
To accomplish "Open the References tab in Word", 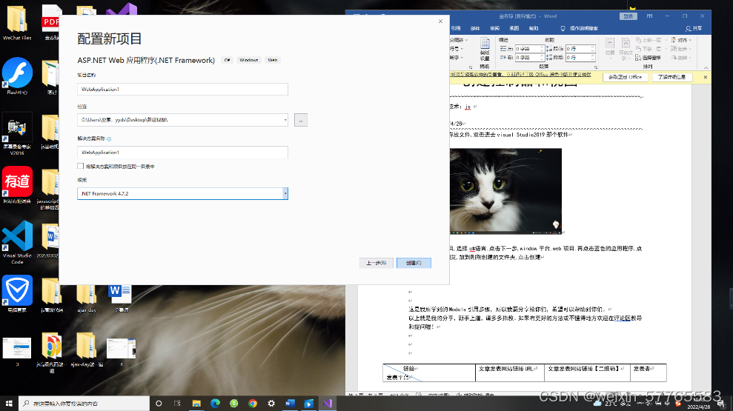I will pyautogui.click(x=456, y=28).
